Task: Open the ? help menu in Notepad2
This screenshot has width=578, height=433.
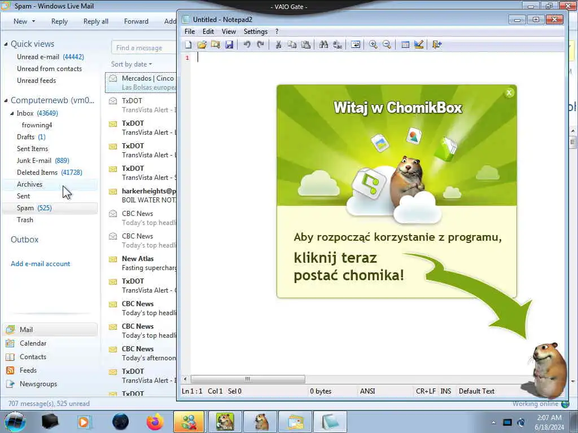Action: click(x=277, y=32)
